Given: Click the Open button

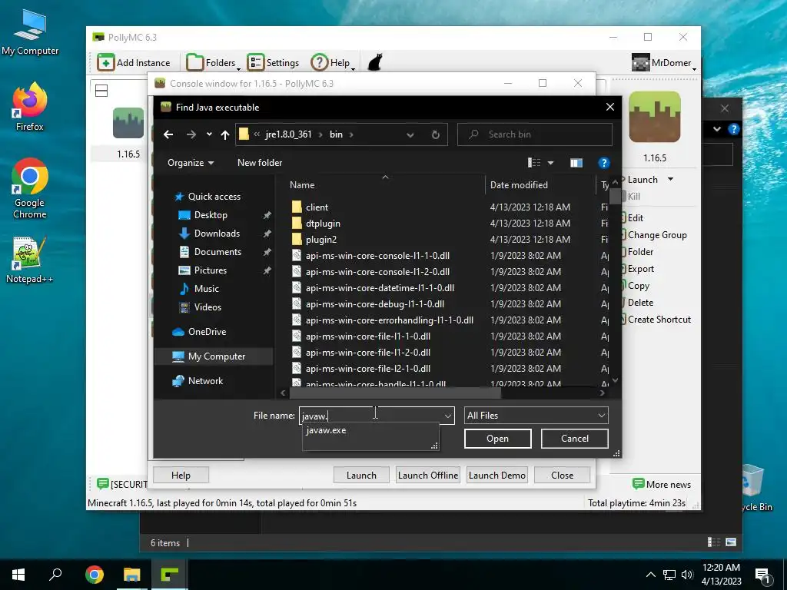Looking at the screenshot, I should 497,439.
